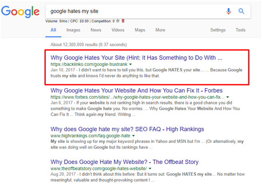Open the High Rankings SEO FAQ result

(127, 129)
